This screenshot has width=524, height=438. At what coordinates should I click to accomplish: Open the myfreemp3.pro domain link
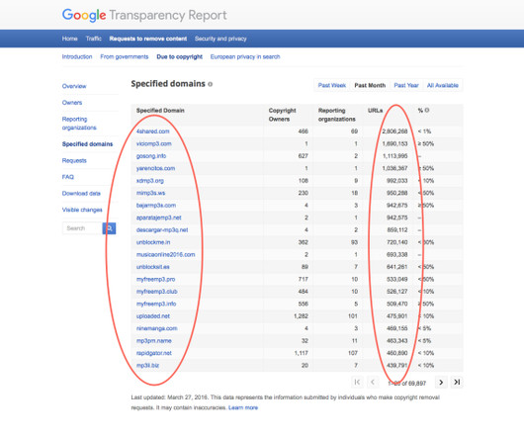[156, 279]
